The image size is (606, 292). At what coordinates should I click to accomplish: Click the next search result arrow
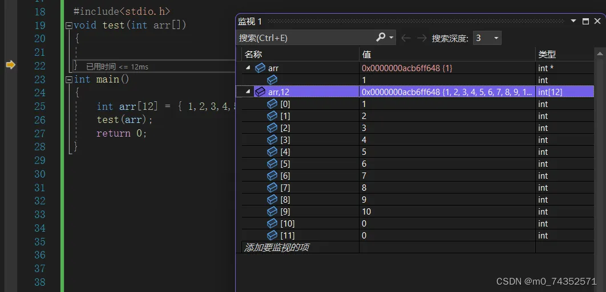(422, 38)
